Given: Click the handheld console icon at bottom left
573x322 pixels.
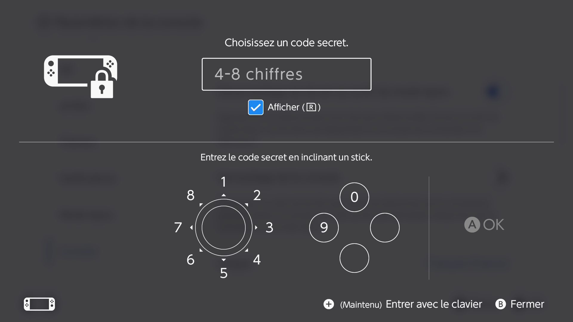Looking at the screenshot, I should (x=39, y=304).
